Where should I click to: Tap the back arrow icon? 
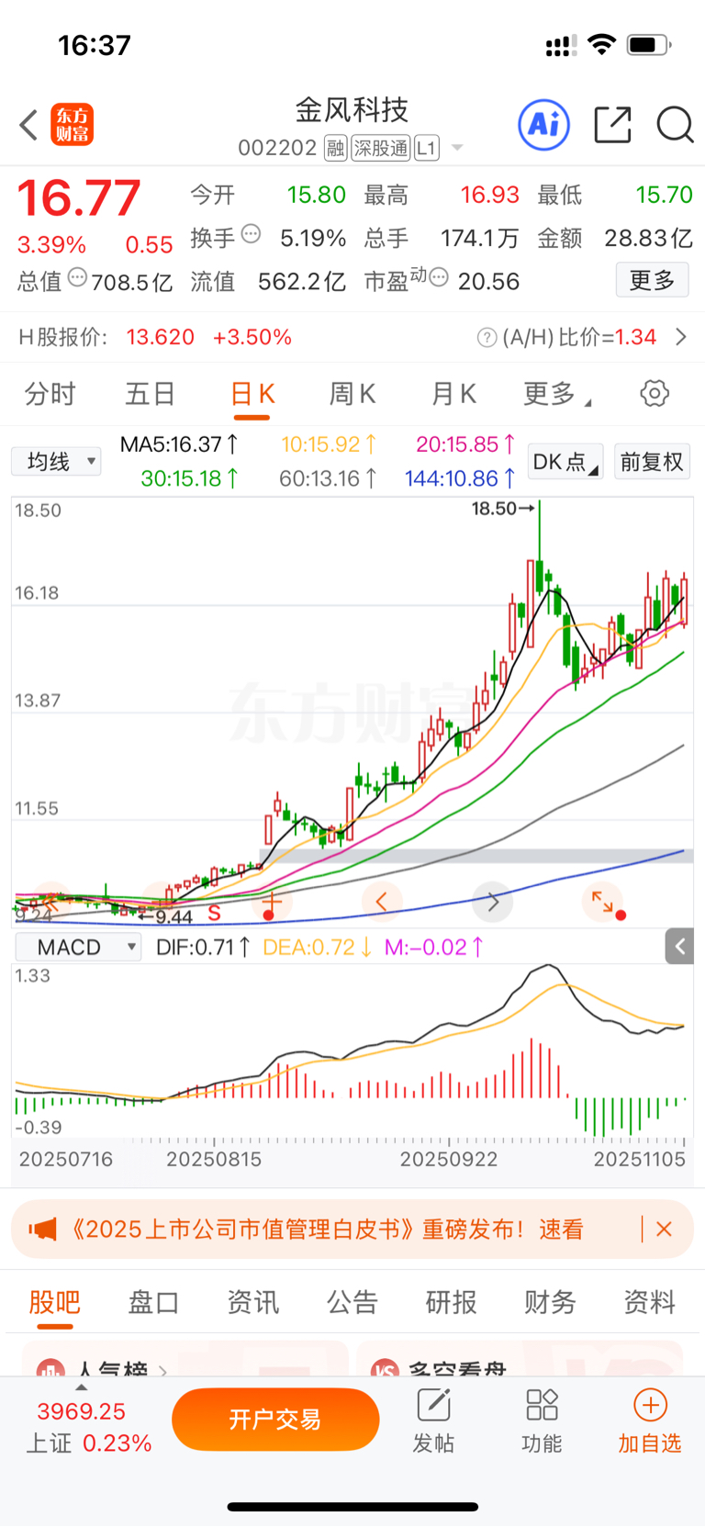pyautogui.click(x=28, y=125)
